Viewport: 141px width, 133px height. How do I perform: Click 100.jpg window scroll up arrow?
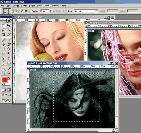click(116, 67)
